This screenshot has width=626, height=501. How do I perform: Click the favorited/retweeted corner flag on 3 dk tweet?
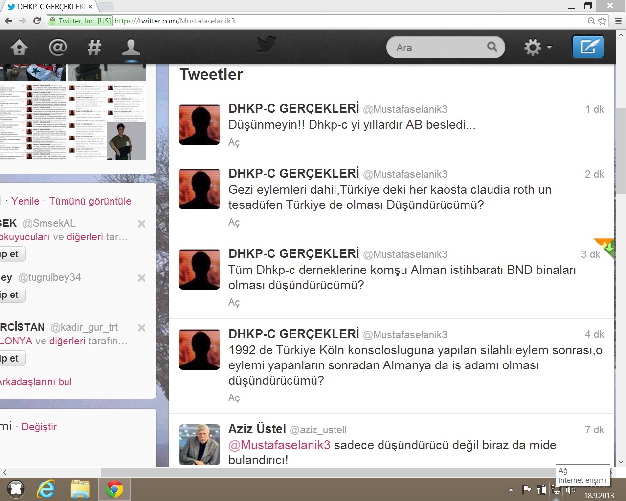click(x=604, y=248)
